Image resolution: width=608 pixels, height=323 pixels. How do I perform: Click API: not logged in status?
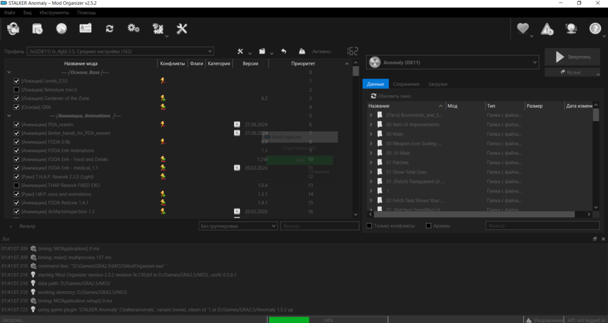click(587, 320)
